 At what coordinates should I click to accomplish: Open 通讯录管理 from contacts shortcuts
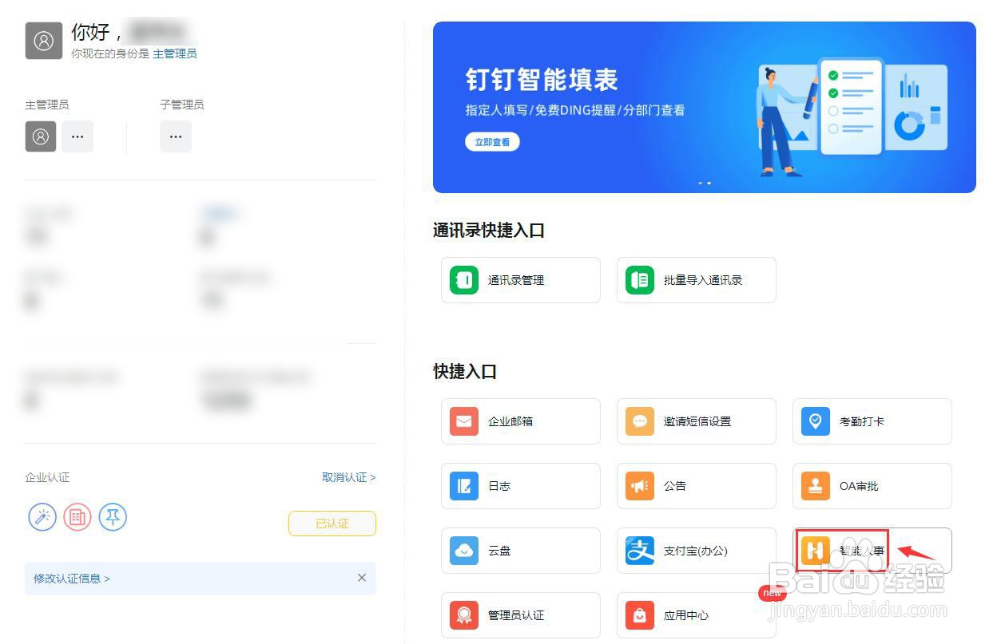520,280
